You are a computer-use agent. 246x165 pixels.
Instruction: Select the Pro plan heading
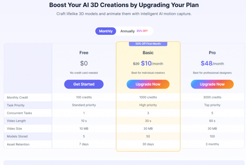[x=212, y=53]
